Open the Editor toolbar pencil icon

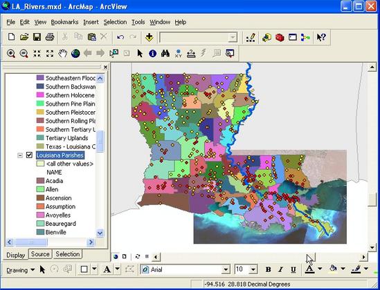click(251, 38)
